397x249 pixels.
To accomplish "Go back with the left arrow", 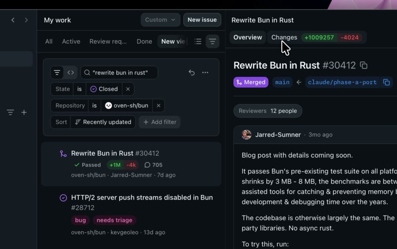I will [13, 20].
